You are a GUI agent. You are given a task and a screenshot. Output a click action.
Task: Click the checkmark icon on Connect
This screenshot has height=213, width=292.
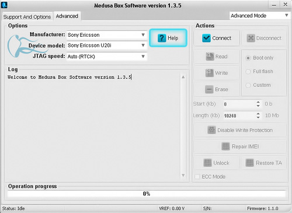(206, 38)
